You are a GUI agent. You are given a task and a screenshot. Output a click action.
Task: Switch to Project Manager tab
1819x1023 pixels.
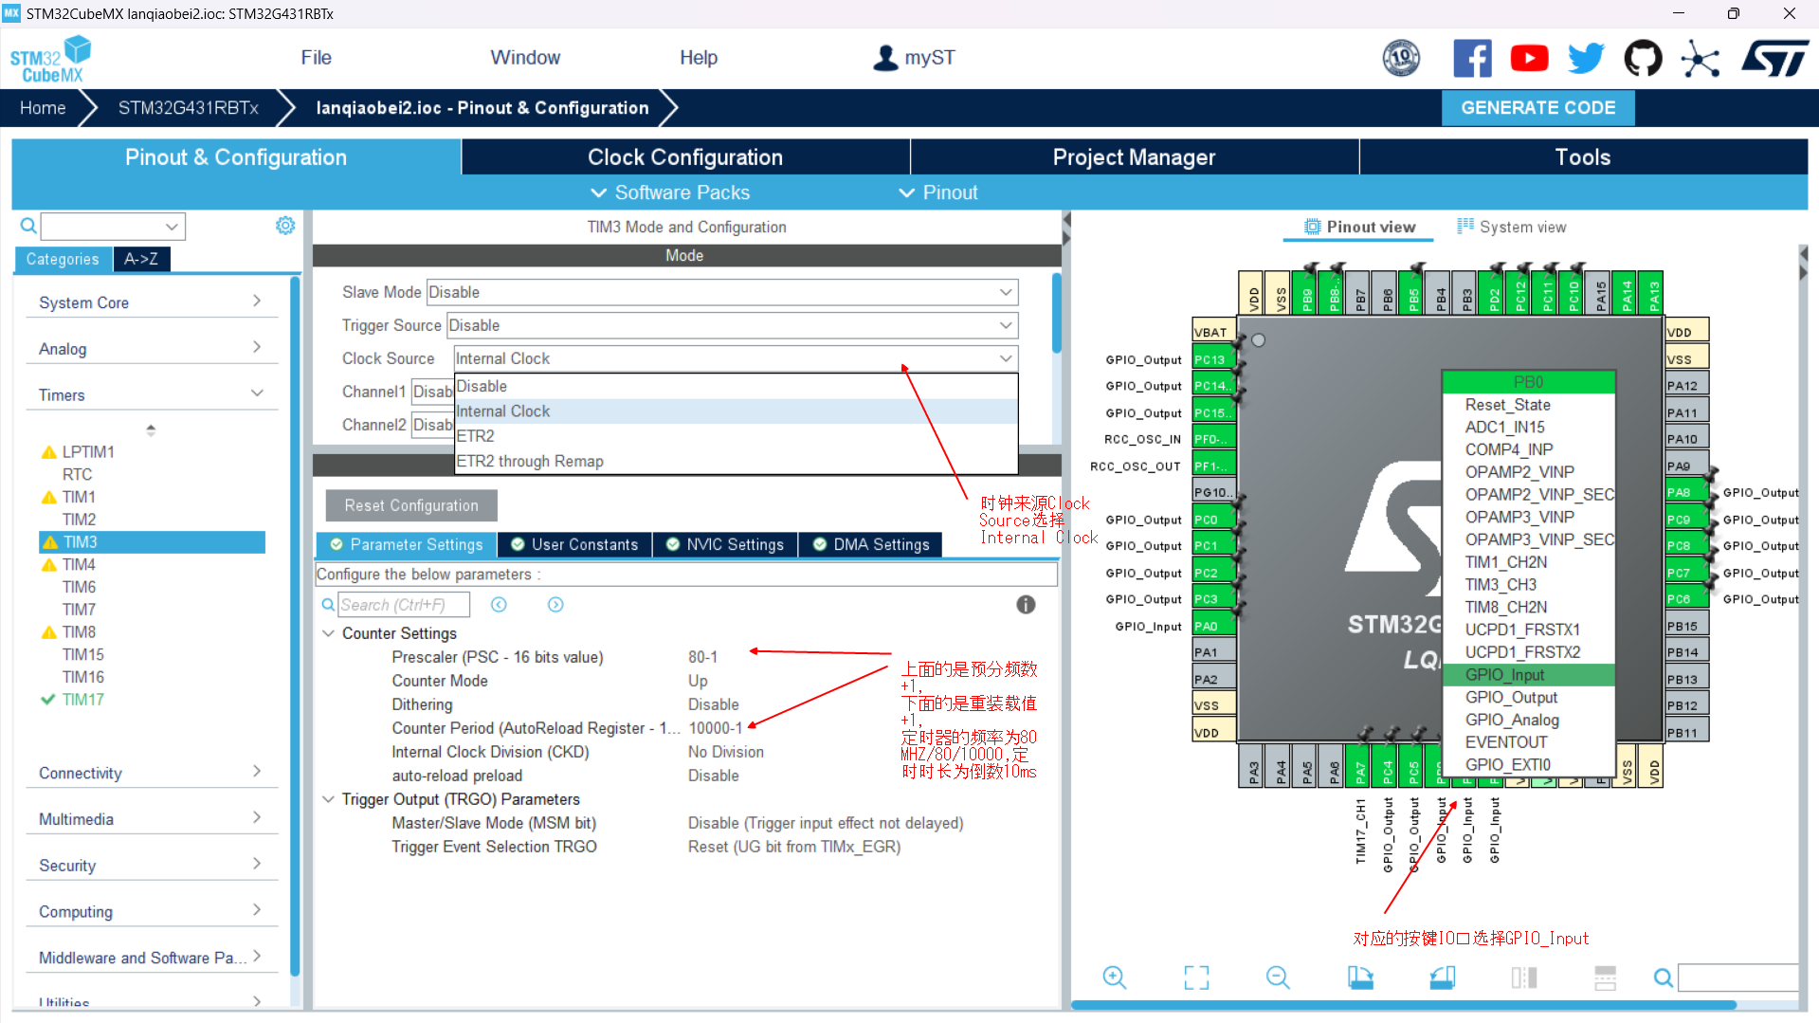point(1134,157)
